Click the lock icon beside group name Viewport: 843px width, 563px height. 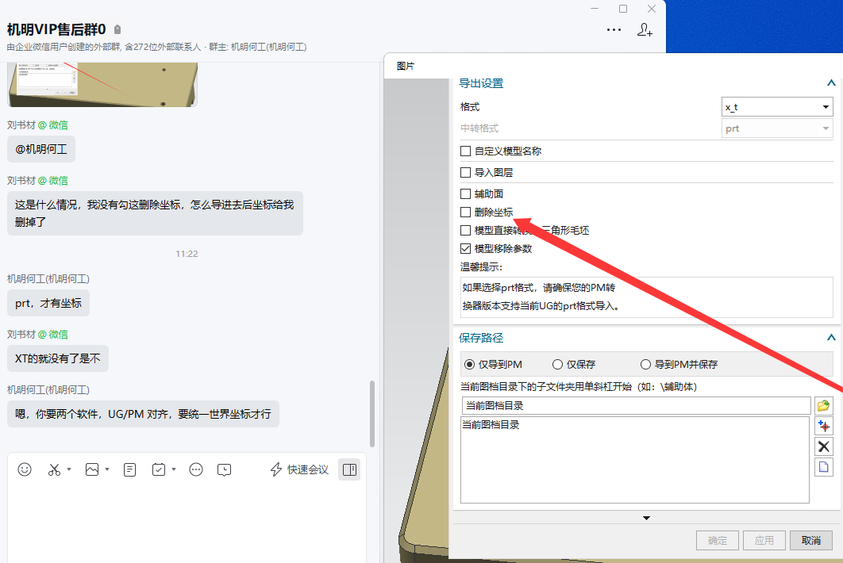(x=117, y=29)
